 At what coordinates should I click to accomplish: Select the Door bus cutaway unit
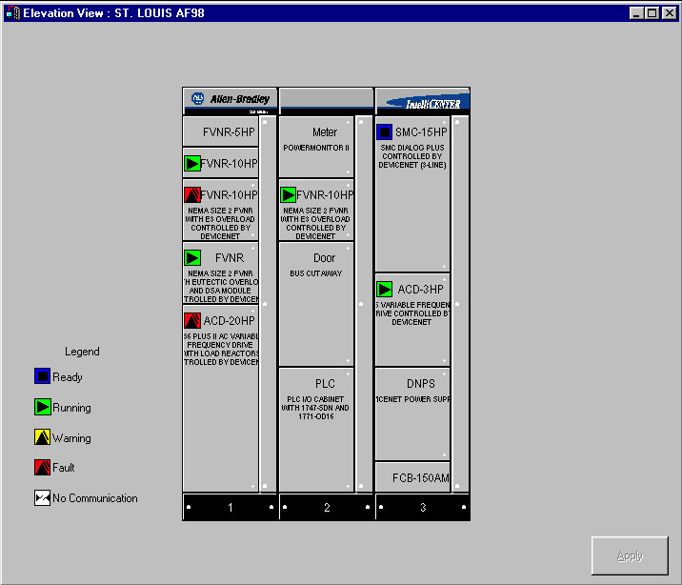316,304
